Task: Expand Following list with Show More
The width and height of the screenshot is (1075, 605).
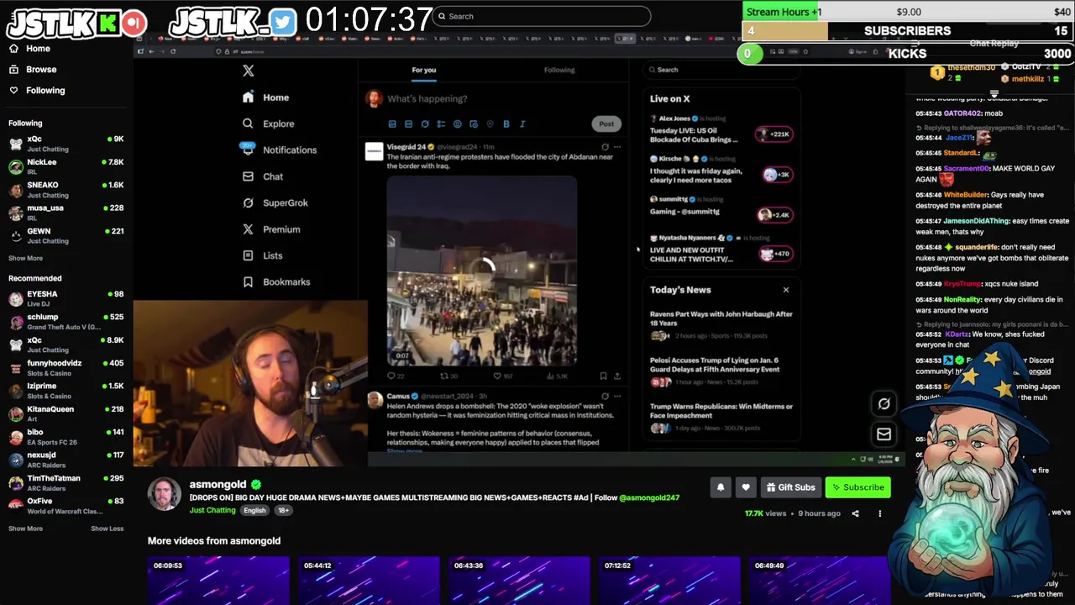Action: (25, 258)
